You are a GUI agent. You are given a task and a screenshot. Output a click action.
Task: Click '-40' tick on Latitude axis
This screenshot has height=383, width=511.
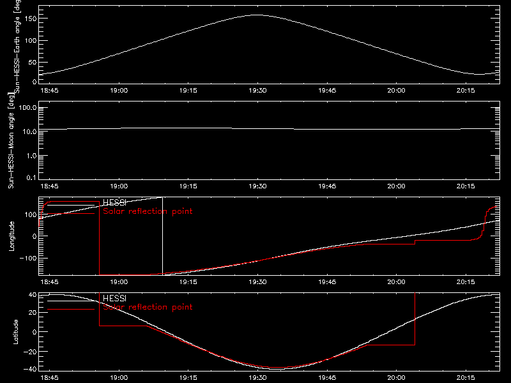click(30, 370)
